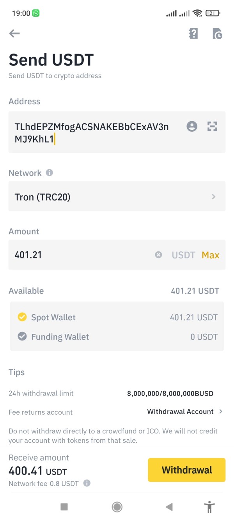Clear the amount with the X icon

tap(158, 255)
